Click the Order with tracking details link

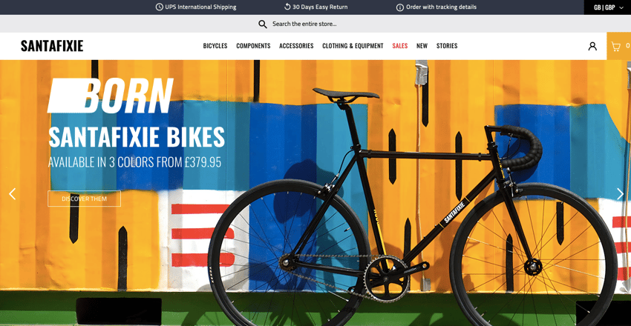pyautogui.click(x=441, y=7)
